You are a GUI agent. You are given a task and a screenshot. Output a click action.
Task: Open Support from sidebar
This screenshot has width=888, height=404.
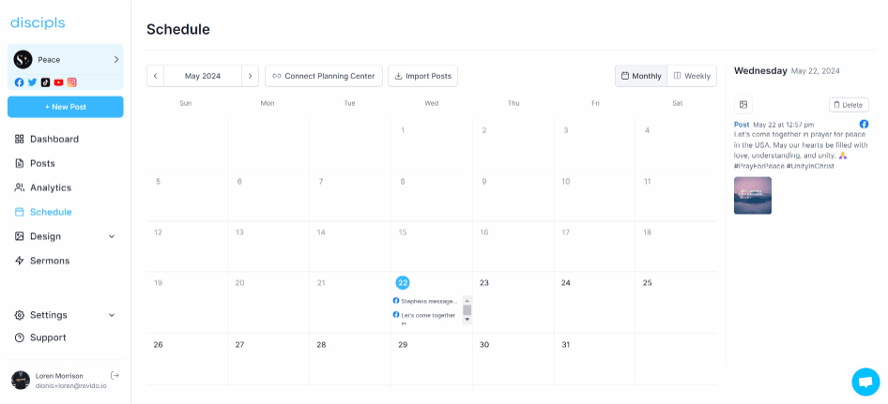click(48, 337)
